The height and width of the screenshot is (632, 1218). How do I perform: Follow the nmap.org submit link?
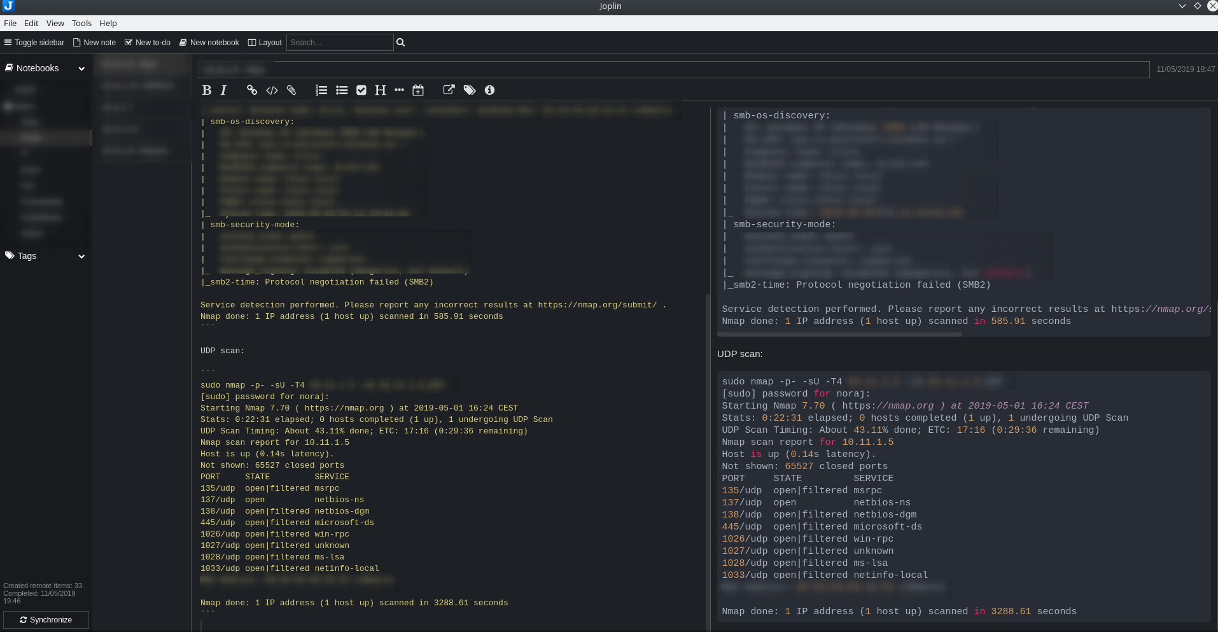(597, 305)
